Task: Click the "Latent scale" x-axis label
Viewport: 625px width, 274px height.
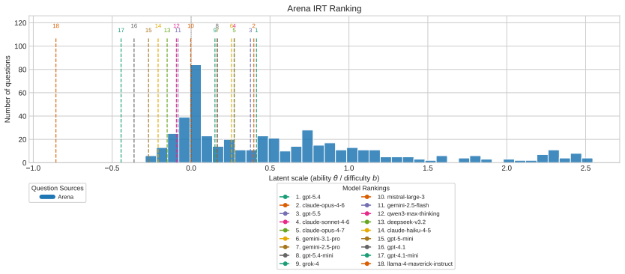Action: [324, 177]
